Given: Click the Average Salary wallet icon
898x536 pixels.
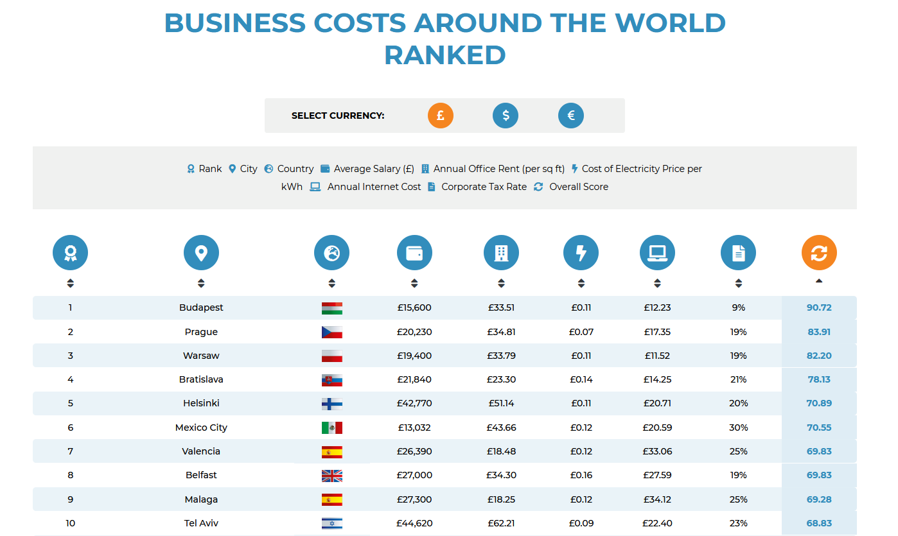Looking at the screenshot, I should click(414, 253).
